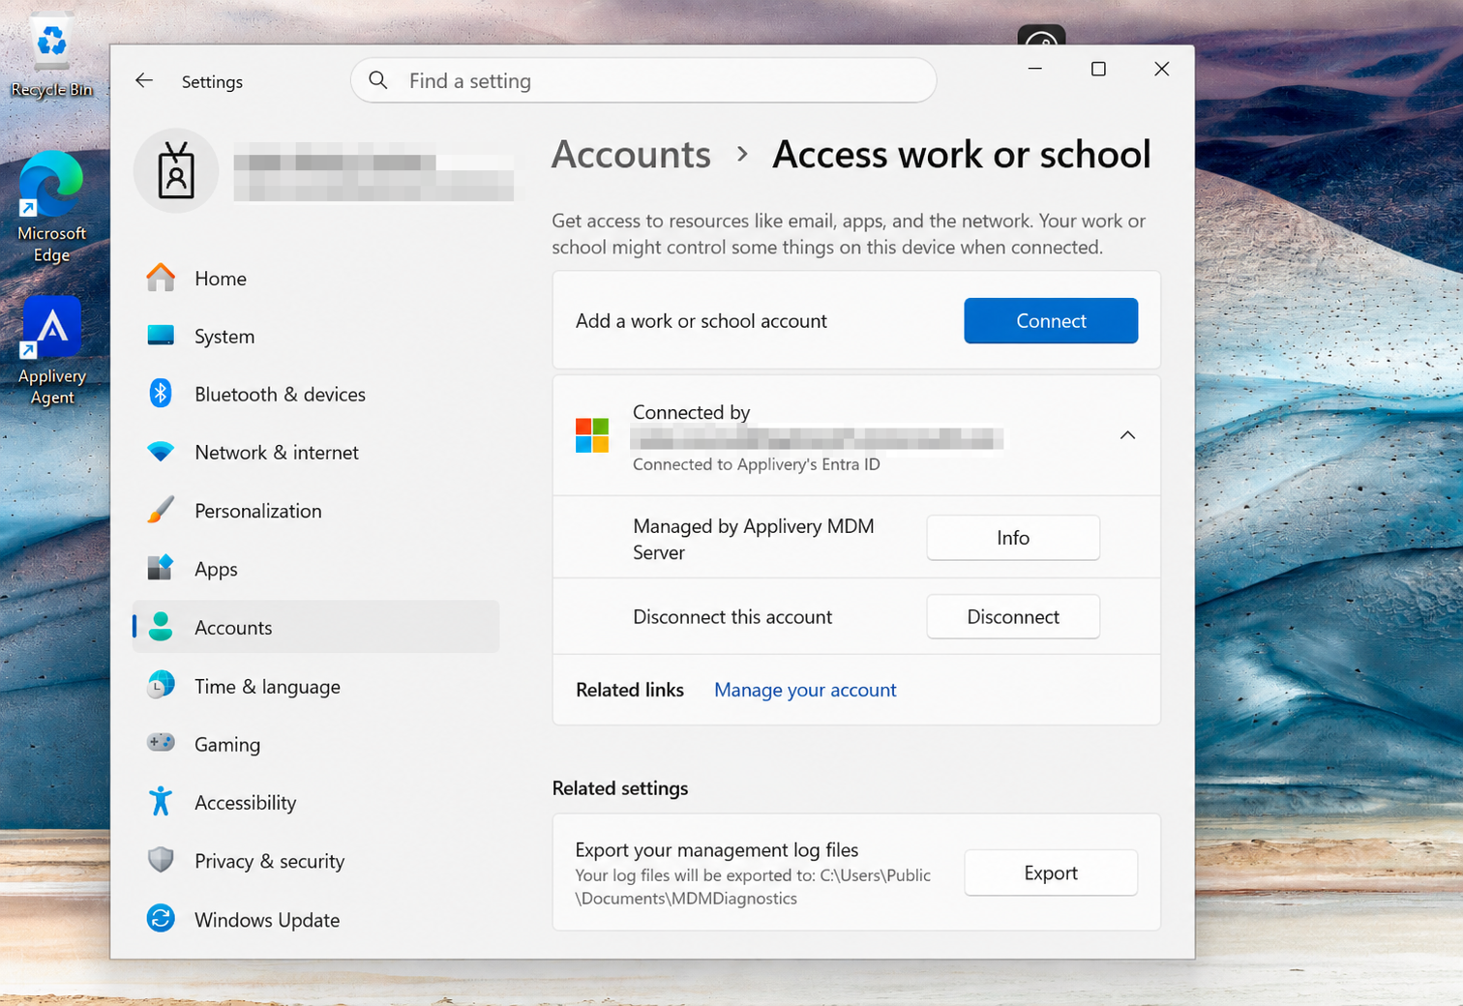Close the Settings window

coord(1162,69)
